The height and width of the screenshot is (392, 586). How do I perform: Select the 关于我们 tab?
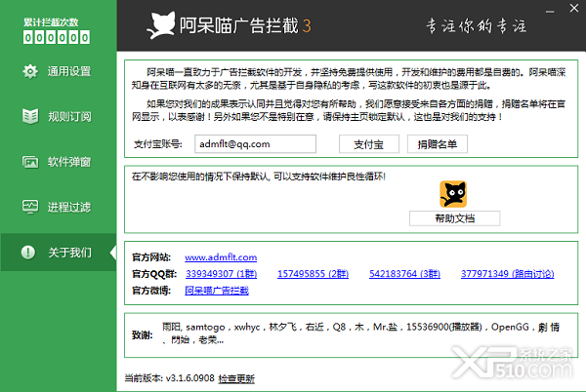59,253
